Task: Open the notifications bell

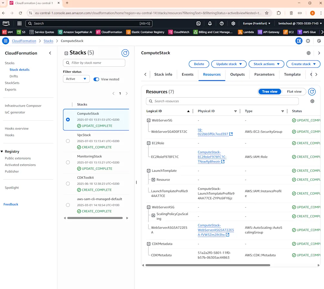Action: 210,23
